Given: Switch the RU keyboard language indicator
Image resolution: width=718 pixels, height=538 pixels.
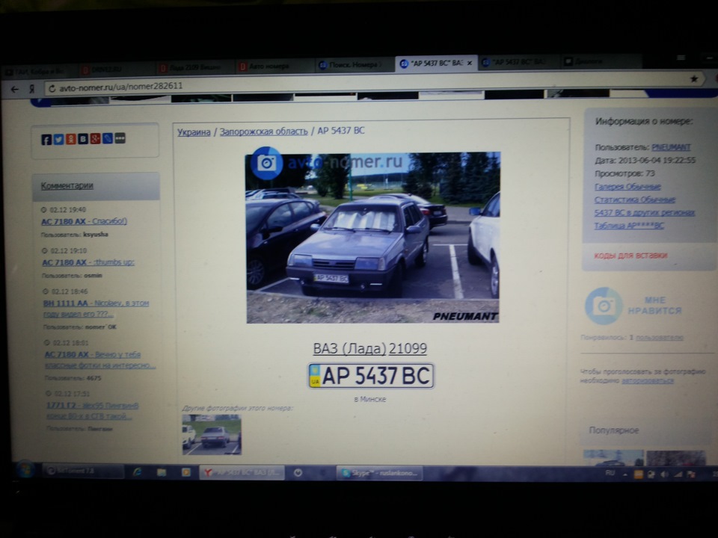Looking at the screenshot, I should point(610,473).
